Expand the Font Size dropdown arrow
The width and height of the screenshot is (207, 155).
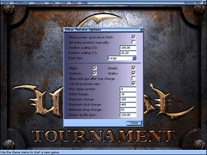pyautogui.click(x=134, y=58)
